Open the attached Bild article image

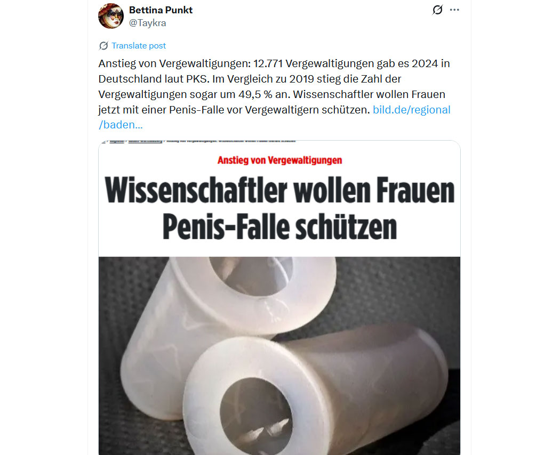coord(279,298)
